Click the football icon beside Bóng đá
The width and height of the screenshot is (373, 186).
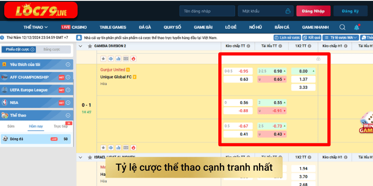pyautogui.click(x=5, y=139)
